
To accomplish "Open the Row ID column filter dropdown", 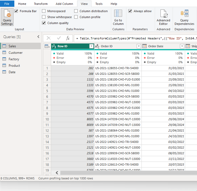I will 91,46.
